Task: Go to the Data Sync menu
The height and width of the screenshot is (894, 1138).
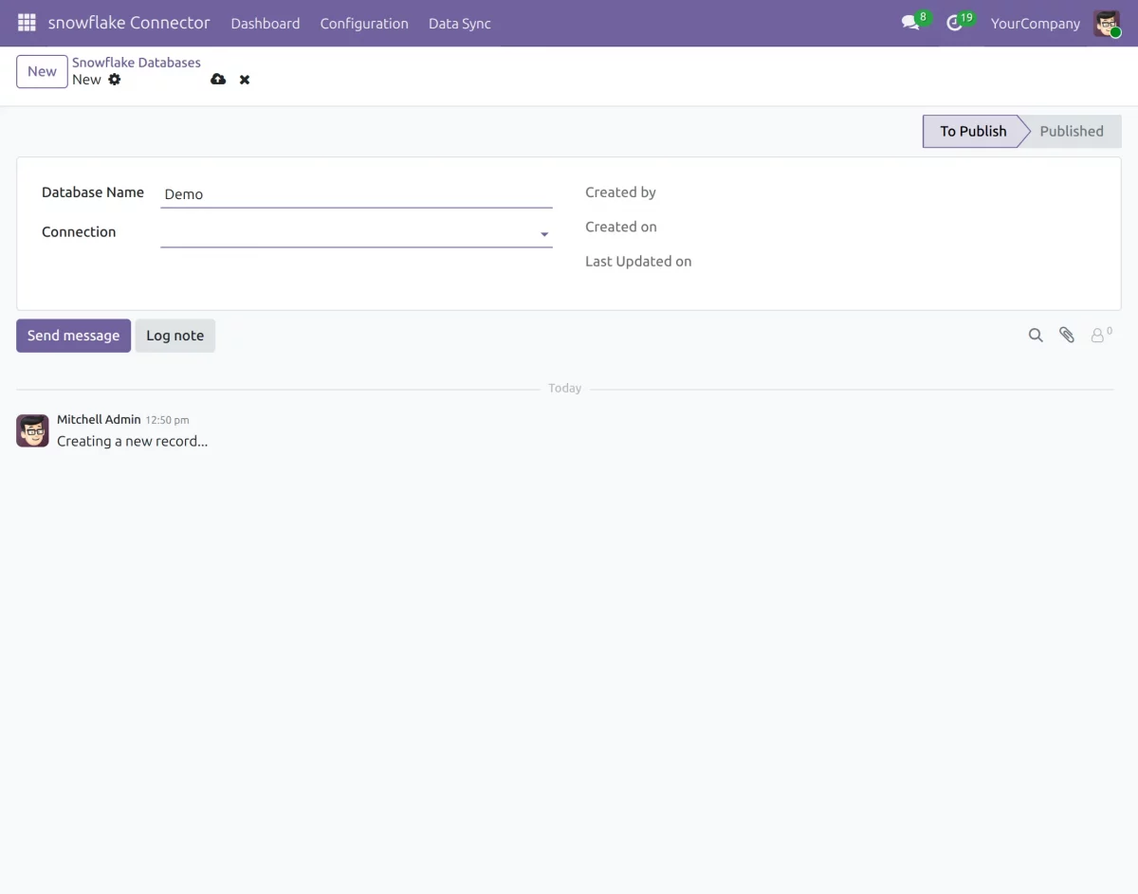Action: 459,23
